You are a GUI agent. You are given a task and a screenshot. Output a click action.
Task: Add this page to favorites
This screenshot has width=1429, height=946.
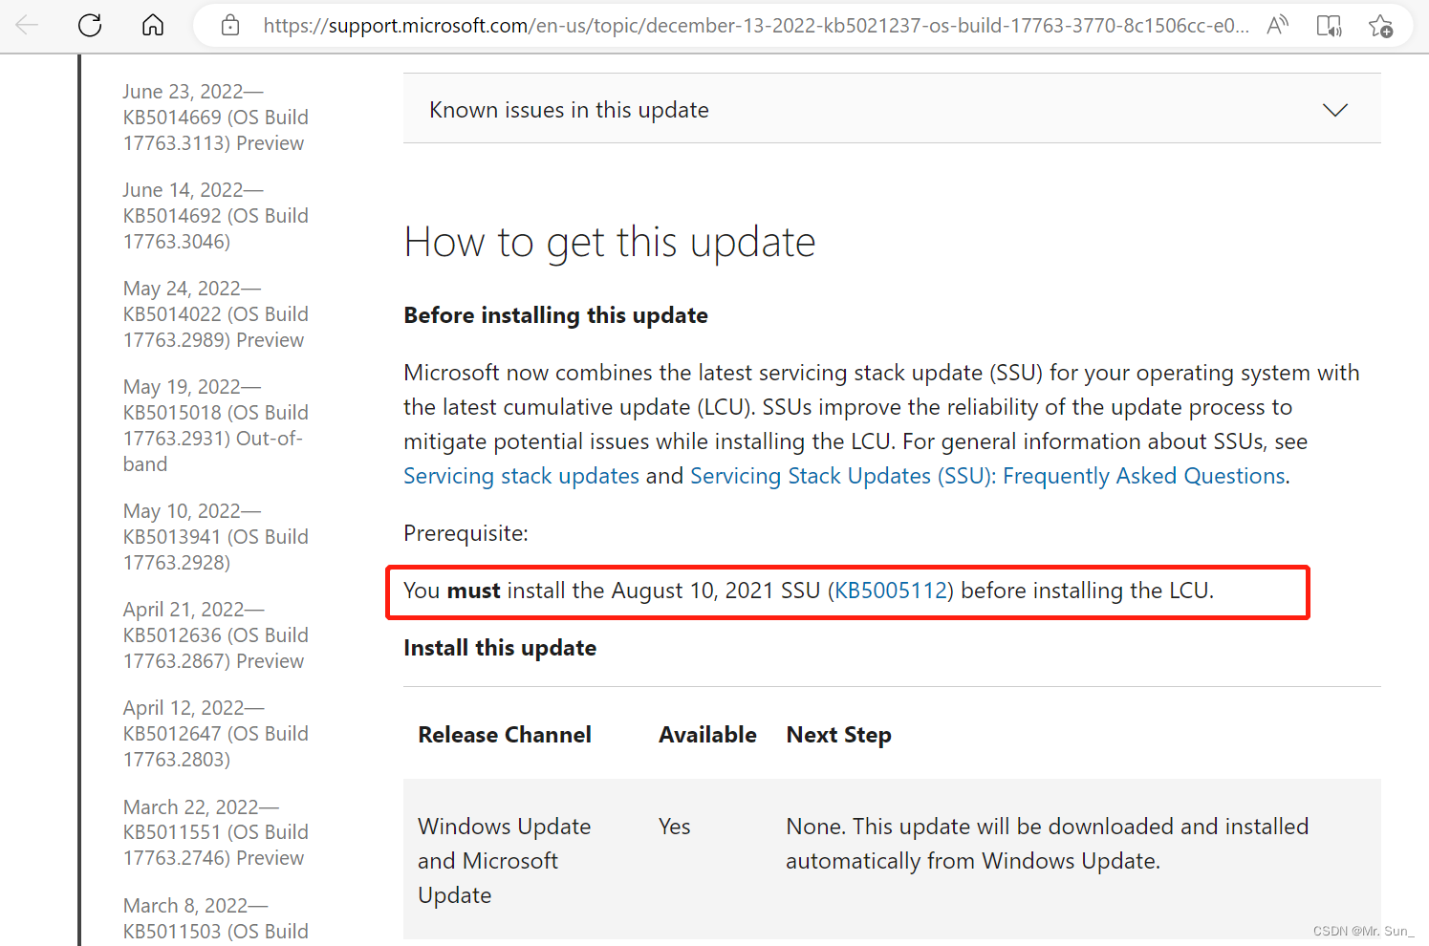pos(1382,26)
